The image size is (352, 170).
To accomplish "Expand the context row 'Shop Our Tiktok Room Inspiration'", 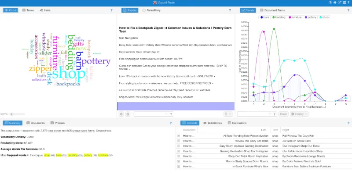I will pos(179,156).
